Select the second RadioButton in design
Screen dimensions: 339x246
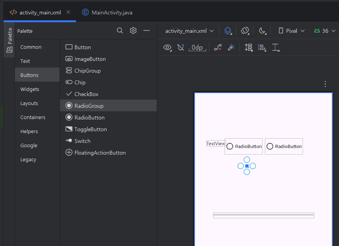click(284, 146)
